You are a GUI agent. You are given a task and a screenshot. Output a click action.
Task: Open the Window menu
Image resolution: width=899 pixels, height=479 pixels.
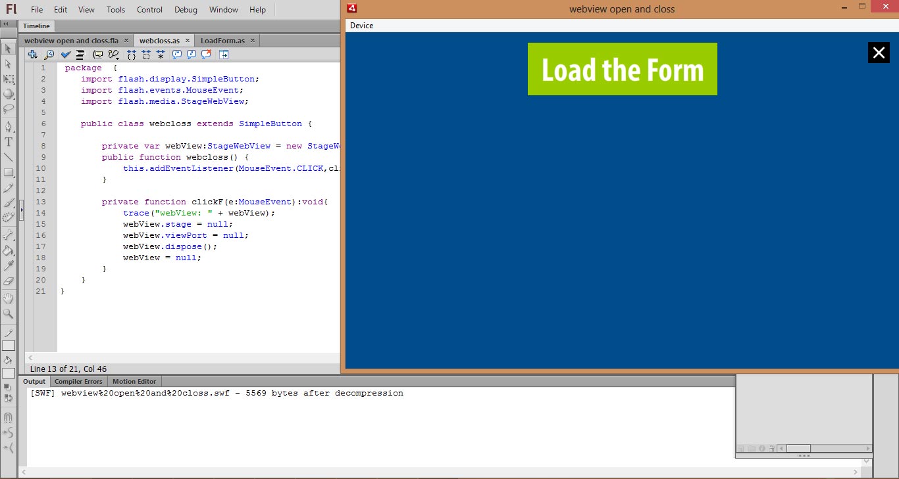224,10
